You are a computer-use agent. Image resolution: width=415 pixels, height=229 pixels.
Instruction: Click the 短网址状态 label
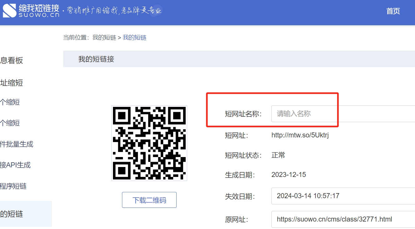(243, 155)
